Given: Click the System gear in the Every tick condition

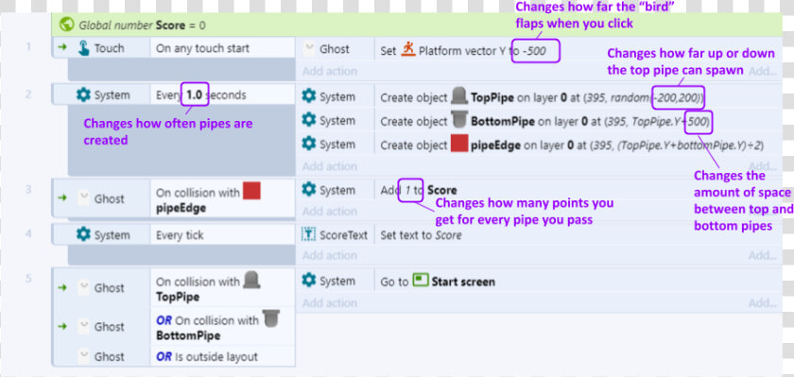Looking at the screenshot, I should (x=83, y=235).
